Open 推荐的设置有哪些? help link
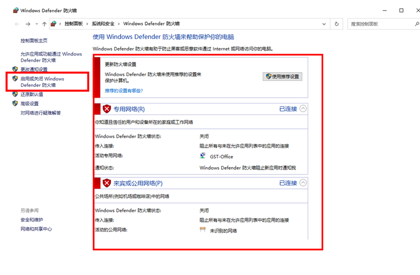This screenshot has width=420, height=275. pyautogui.click(x=124, y=91)
